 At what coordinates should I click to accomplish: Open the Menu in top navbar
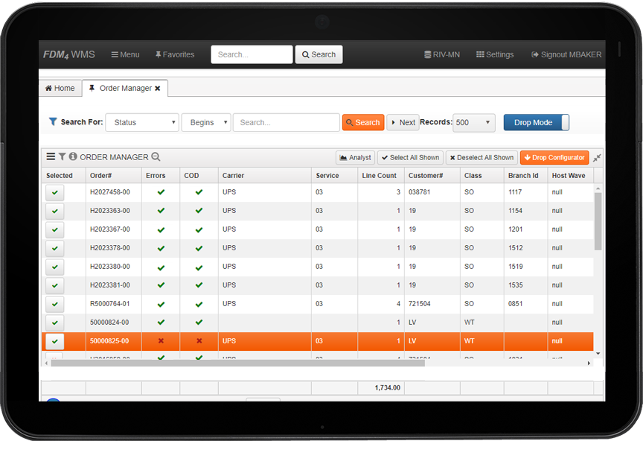tap(125, 54)
